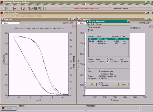Select the Q1 Y0 row in element list
153x112 pixels.
coord(108,41)
